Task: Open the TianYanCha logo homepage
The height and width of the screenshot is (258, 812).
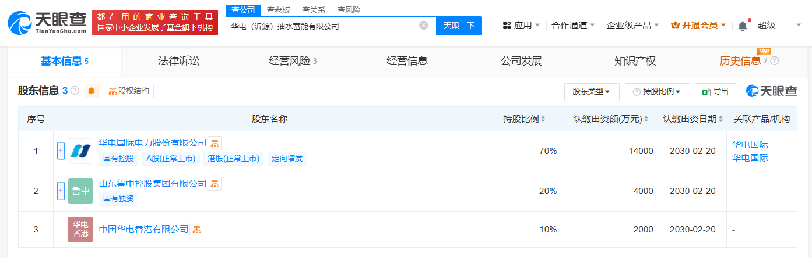Action: click(47, 23)
